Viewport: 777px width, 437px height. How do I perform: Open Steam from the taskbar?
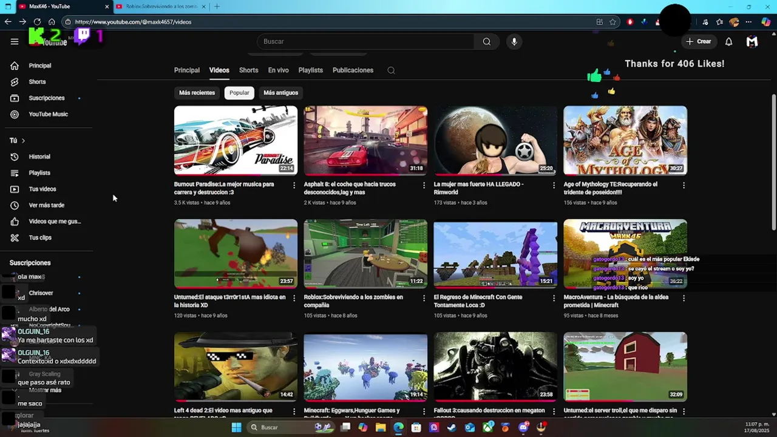pos(452,427)
